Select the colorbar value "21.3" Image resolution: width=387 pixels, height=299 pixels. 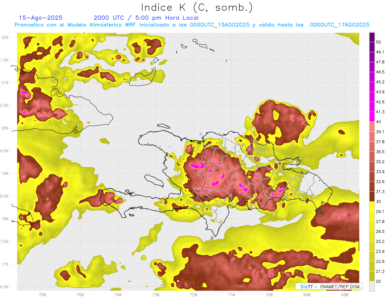(380, 272)
